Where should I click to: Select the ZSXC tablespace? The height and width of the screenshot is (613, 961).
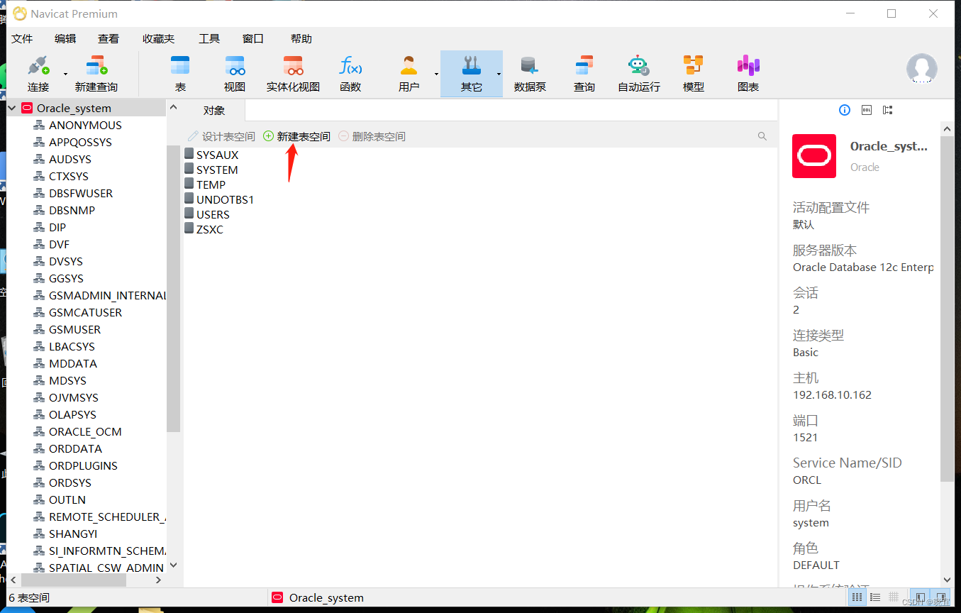click(204, 229)
